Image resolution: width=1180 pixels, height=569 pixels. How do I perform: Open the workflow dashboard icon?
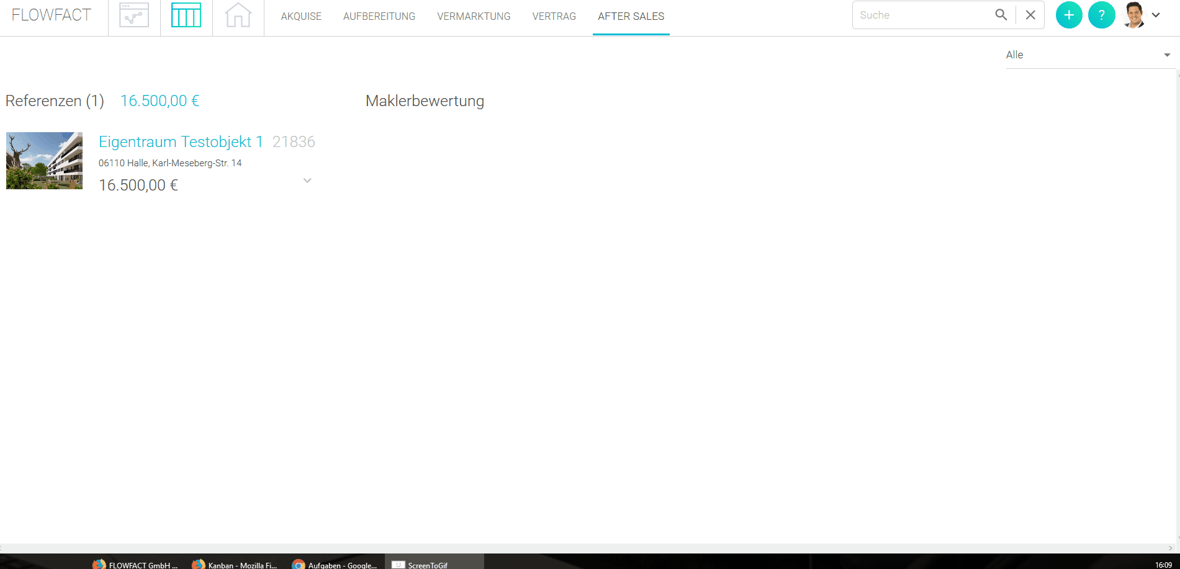134,16
